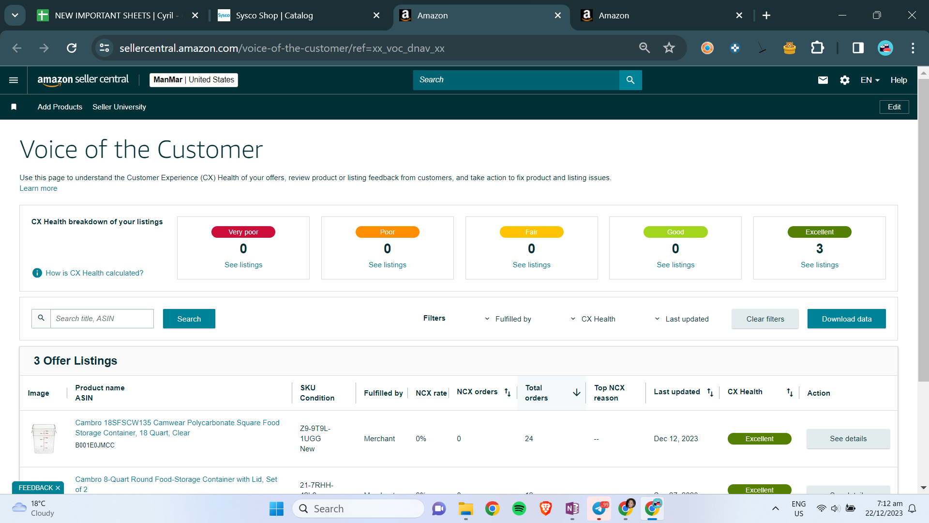Switch to the Sysco Shop Catalog tab
The width and height of the screenshot is (929, 523).
coord(298,15)
